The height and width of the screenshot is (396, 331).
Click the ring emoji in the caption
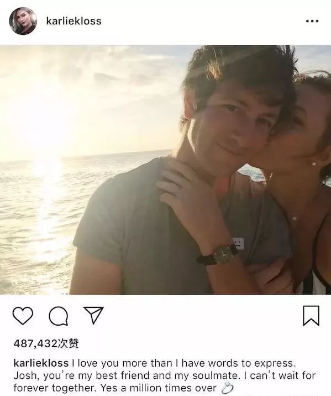(228, 388)
